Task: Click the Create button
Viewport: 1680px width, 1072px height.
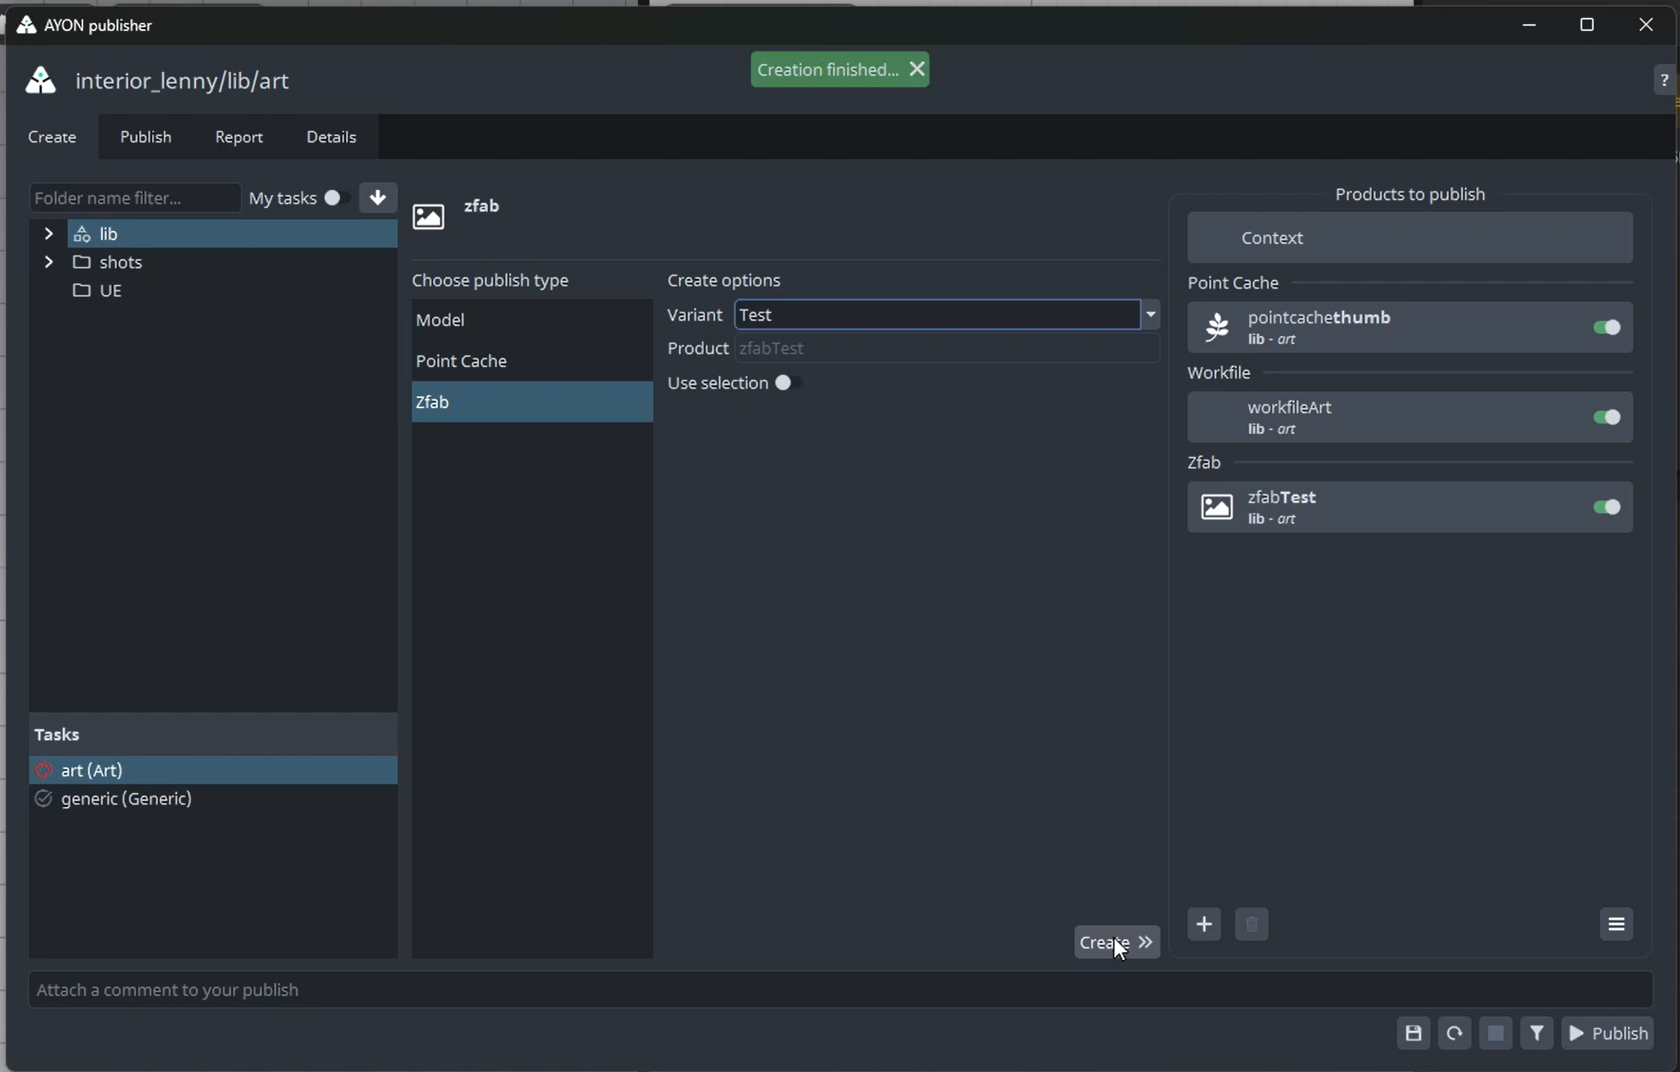Action: pos(1117,942)
